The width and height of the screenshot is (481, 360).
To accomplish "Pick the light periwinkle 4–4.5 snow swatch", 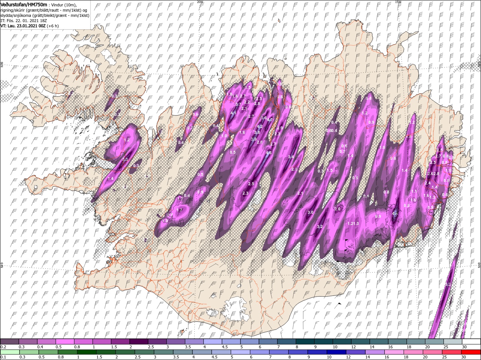I will [212, 342].
